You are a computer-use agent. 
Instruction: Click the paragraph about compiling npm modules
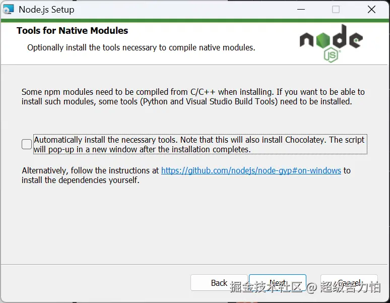click(193, 97)
